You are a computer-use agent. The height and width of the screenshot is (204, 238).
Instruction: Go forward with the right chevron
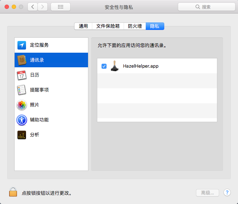(43, 7)
